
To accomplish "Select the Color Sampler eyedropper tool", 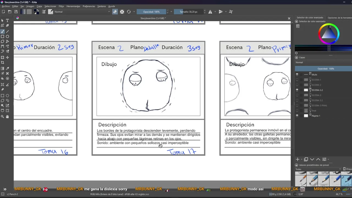I will point(7,68).
